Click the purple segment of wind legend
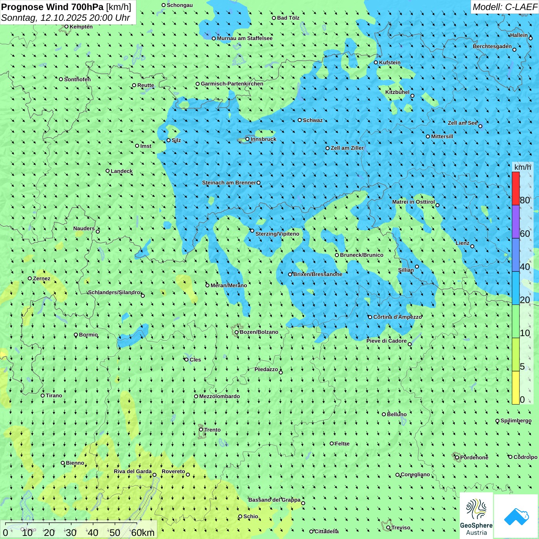The height and width of the screenshot is (539, 539). coord(516,222)
